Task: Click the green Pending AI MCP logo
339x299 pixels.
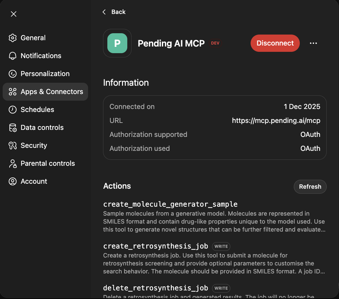Action: 117,43
